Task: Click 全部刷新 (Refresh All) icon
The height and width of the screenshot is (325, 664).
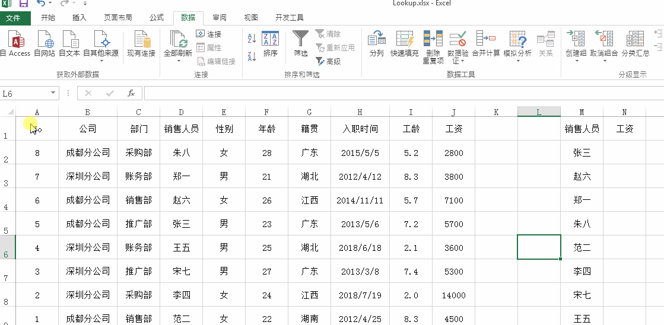Action: (x=178, y=39)
